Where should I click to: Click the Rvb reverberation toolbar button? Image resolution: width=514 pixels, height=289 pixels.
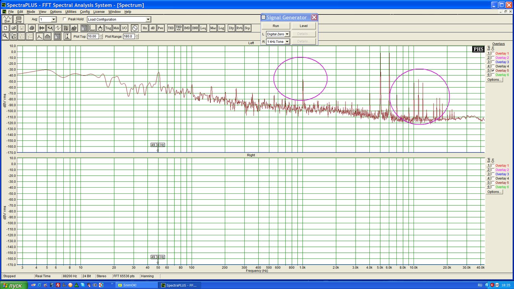coord(239,28)
